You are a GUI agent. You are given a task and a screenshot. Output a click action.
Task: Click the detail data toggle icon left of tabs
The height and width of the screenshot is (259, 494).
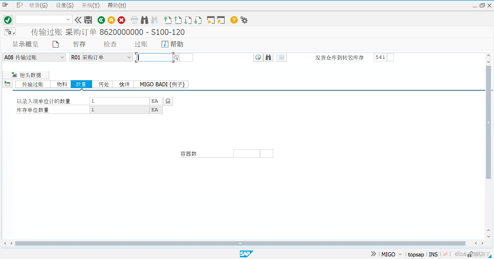click(7, 84)
